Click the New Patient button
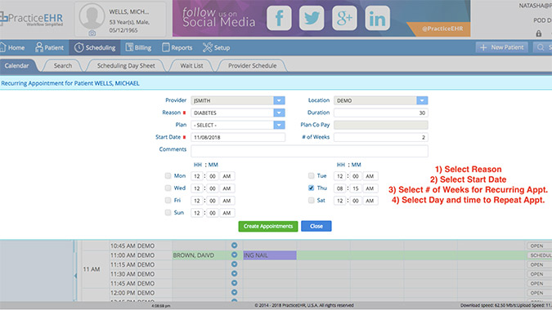The image size is (552, 310). pos(502,47)
